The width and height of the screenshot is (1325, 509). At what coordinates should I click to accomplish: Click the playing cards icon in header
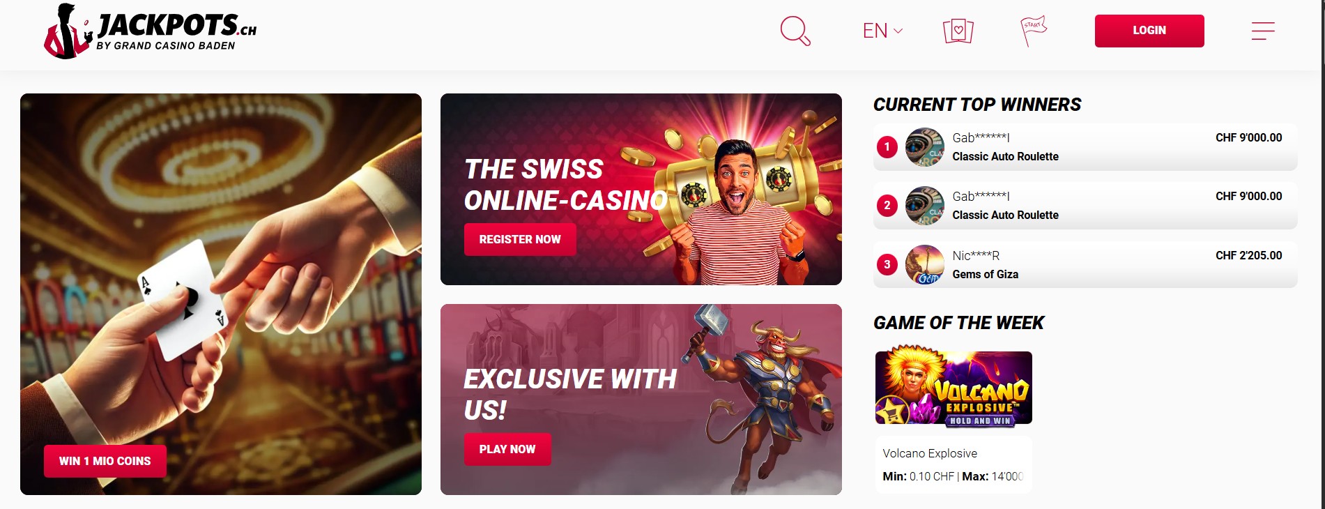click(x=958, y=31)
